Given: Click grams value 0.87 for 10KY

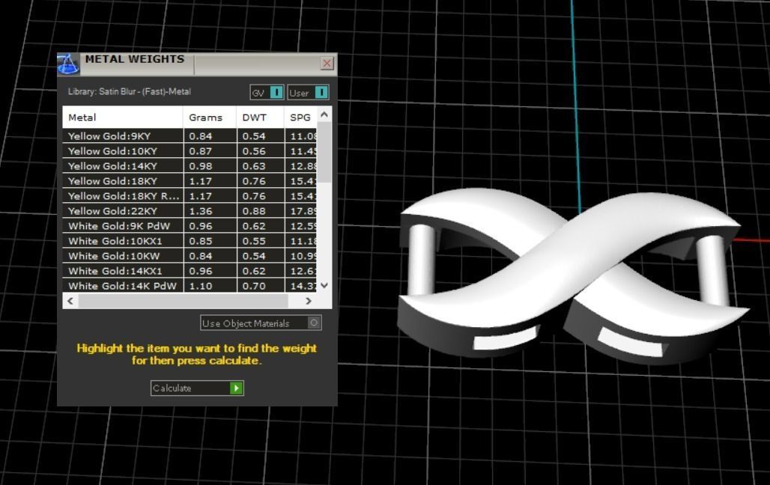Looking at the screenshot, I should (x=201, y=151).
